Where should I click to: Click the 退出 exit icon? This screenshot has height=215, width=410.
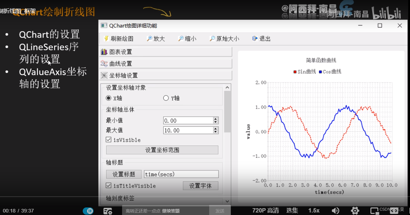[255, 39]
